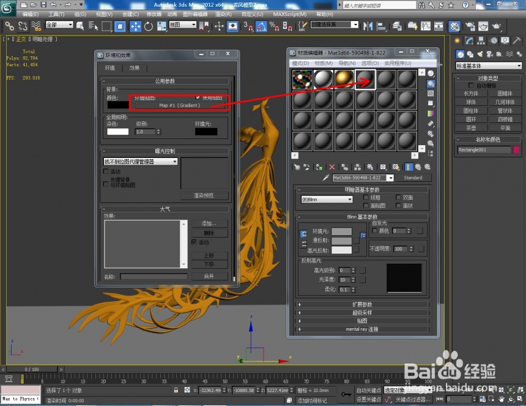Expand 扩展参数 rollout
This screenshot has width=526, height=406.
[x=361, y=304]
